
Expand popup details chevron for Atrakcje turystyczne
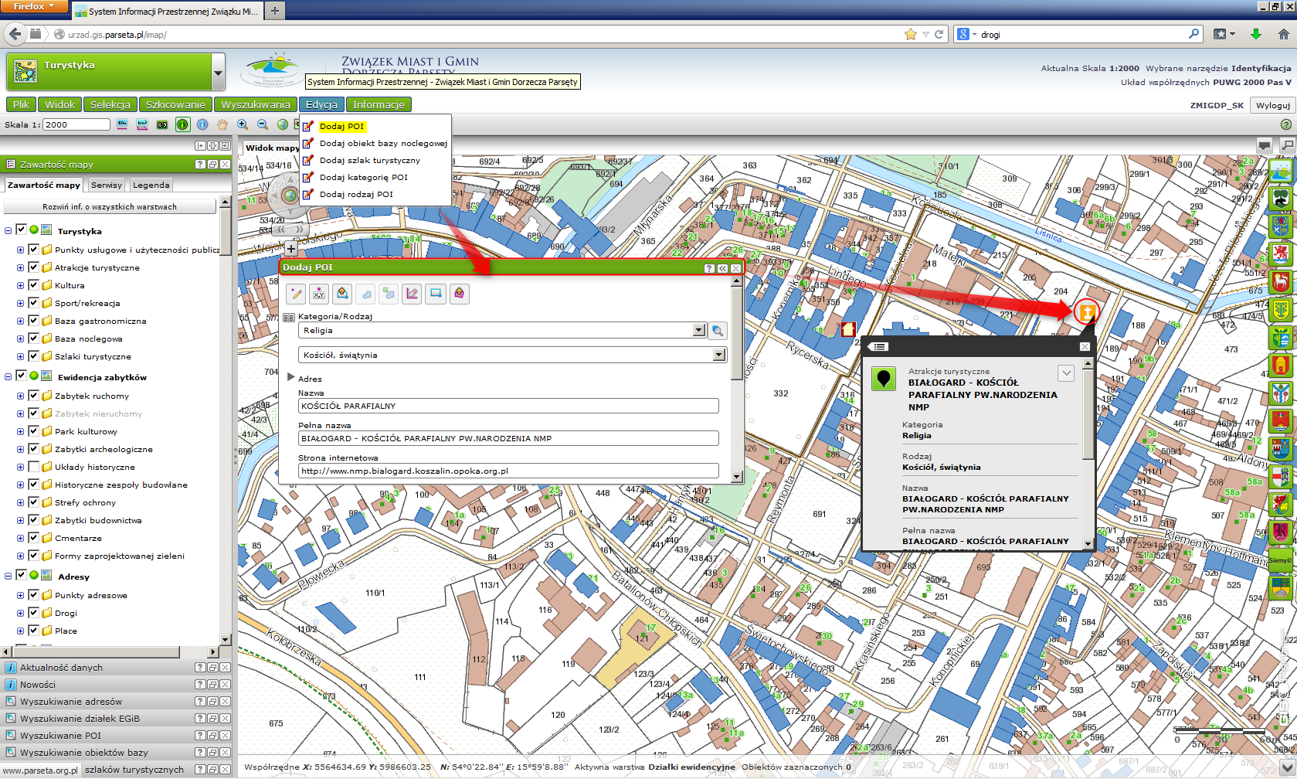1066,373
